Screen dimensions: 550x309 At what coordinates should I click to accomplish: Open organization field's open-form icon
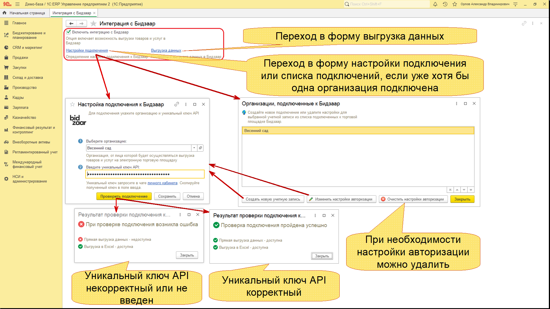coord(200,148)
